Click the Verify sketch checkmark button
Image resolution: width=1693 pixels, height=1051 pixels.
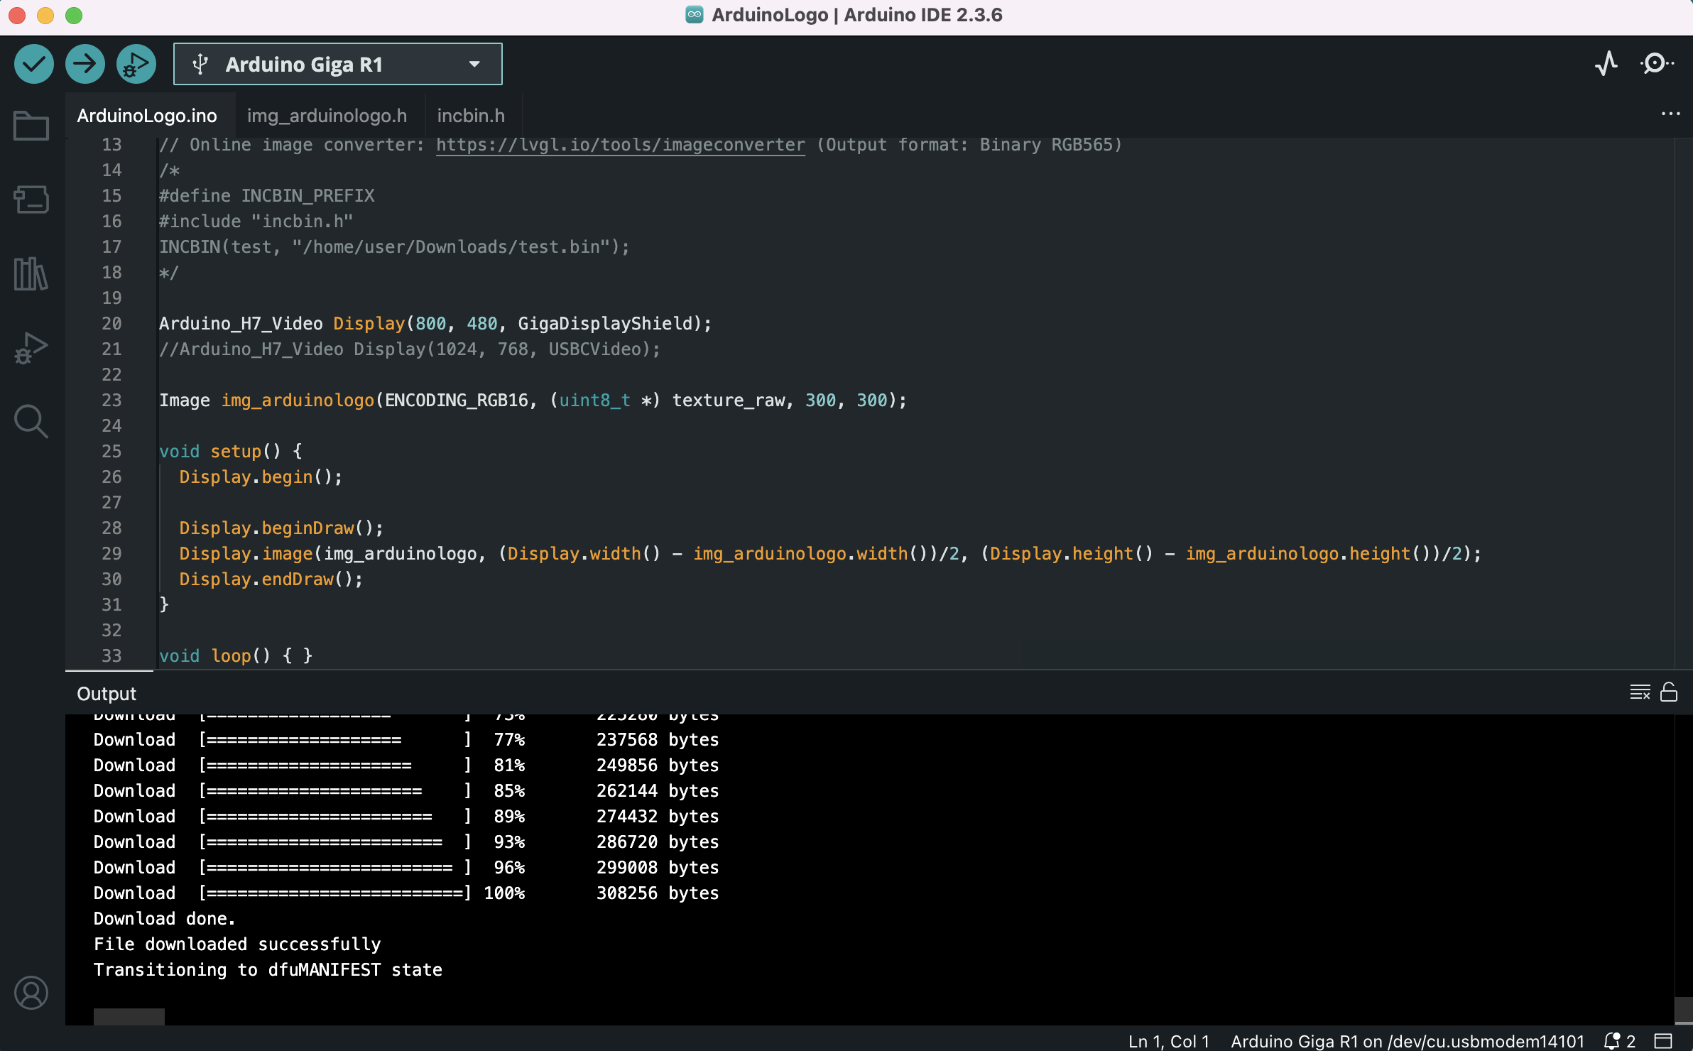click(x=33, y=64)
